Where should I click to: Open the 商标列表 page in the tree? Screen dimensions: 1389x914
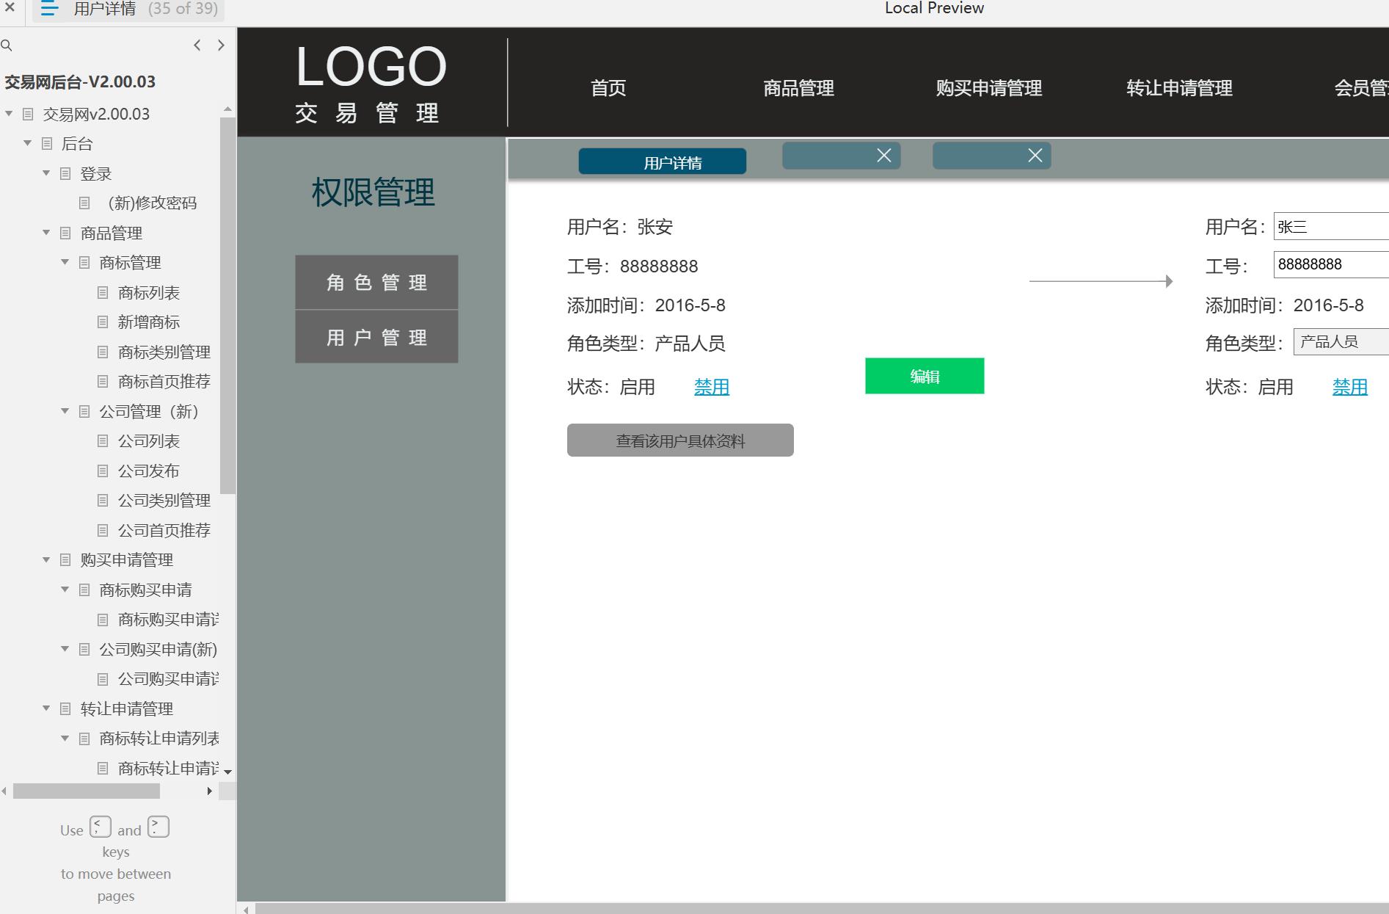(x=149, y=293)
